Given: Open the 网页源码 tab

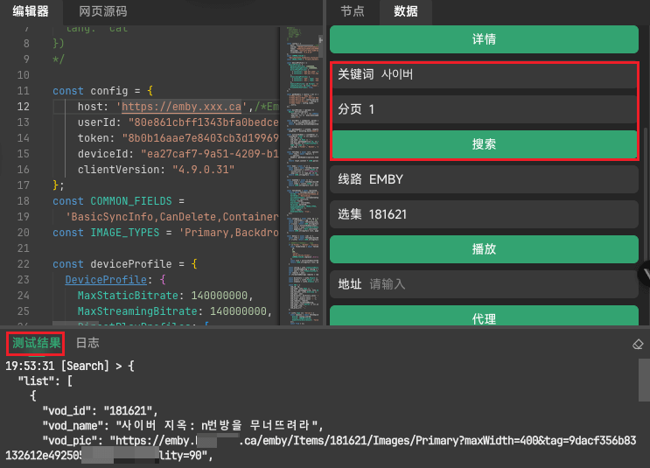Looking at the screenshot, I should (x=102, y=11).
